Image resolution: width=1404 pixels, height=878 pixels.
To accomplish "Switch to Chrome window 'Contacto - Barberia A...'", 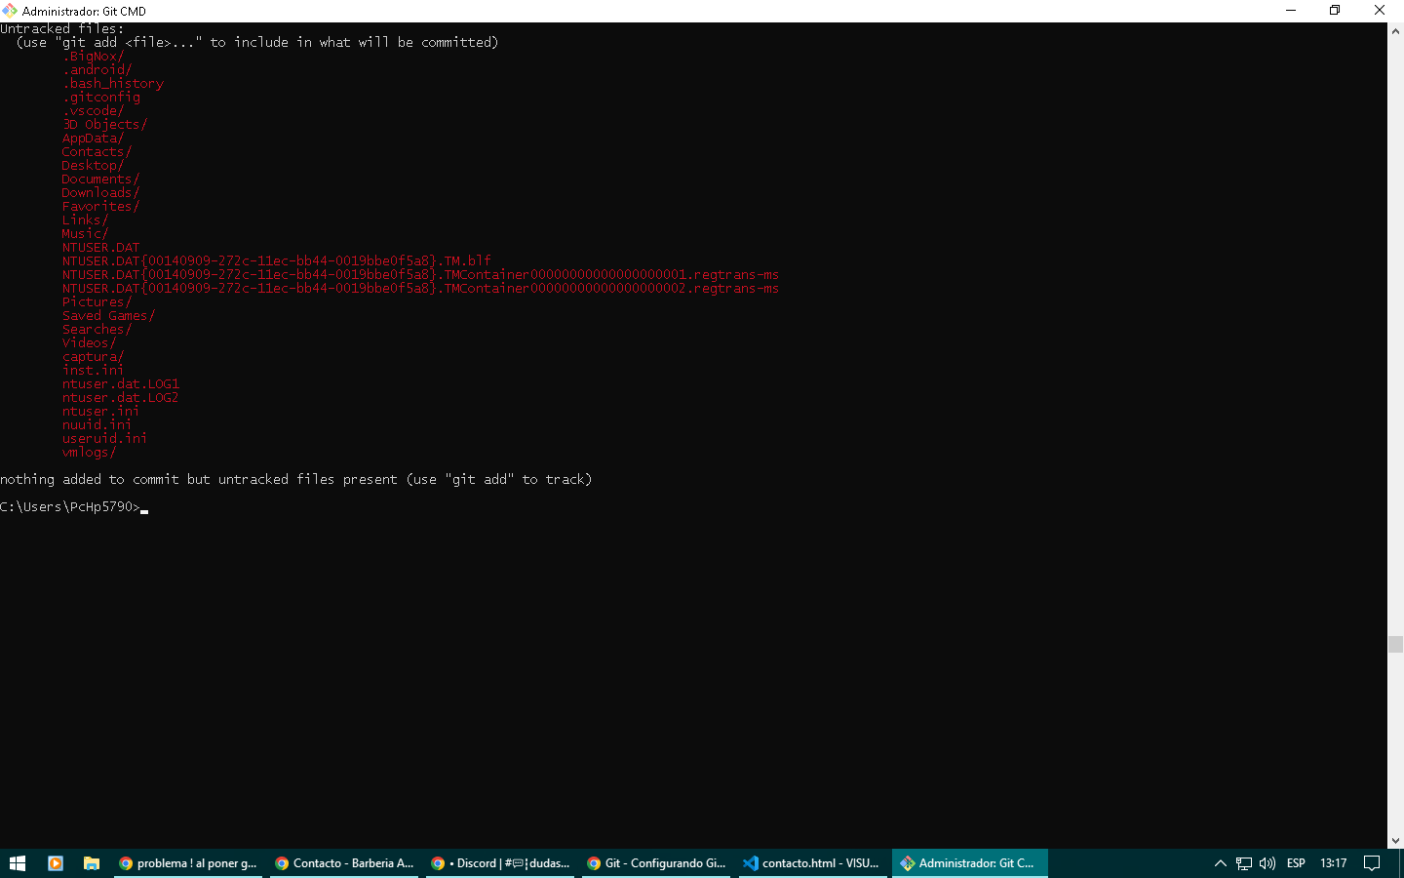I will click(344, 863).
